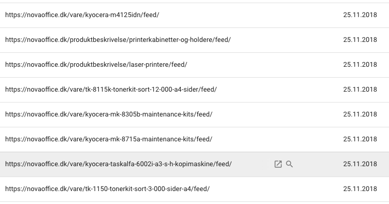Select the tk-1150-tonerkit feed URL row
The image size is (389, 204).
pos(195,189)
